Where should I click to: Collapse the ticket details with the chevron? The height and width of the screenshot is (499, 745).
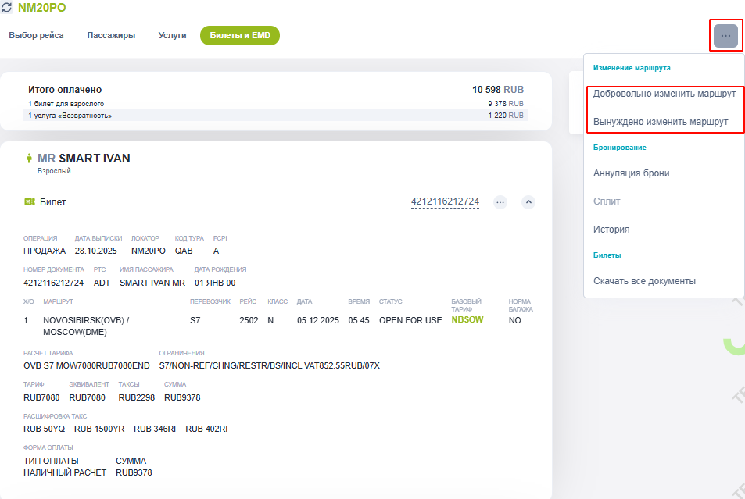click(x=528, y=202)
